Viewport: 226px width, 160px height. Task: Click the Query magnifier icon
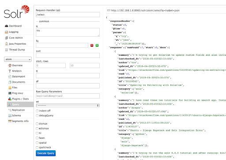[x=10, y=104]
